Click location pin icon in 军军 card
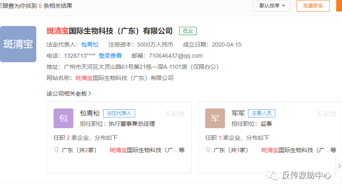 coord(208,150)
